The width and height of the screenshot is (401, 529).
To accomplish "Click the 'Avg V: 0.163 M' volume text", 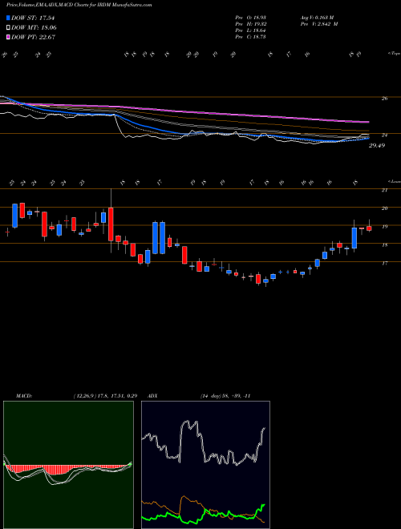I will [317, 18].
